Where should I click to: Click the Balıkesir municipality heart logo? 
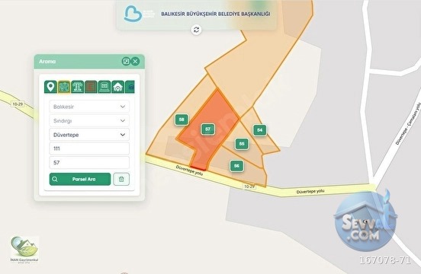(x=133, y=14)
